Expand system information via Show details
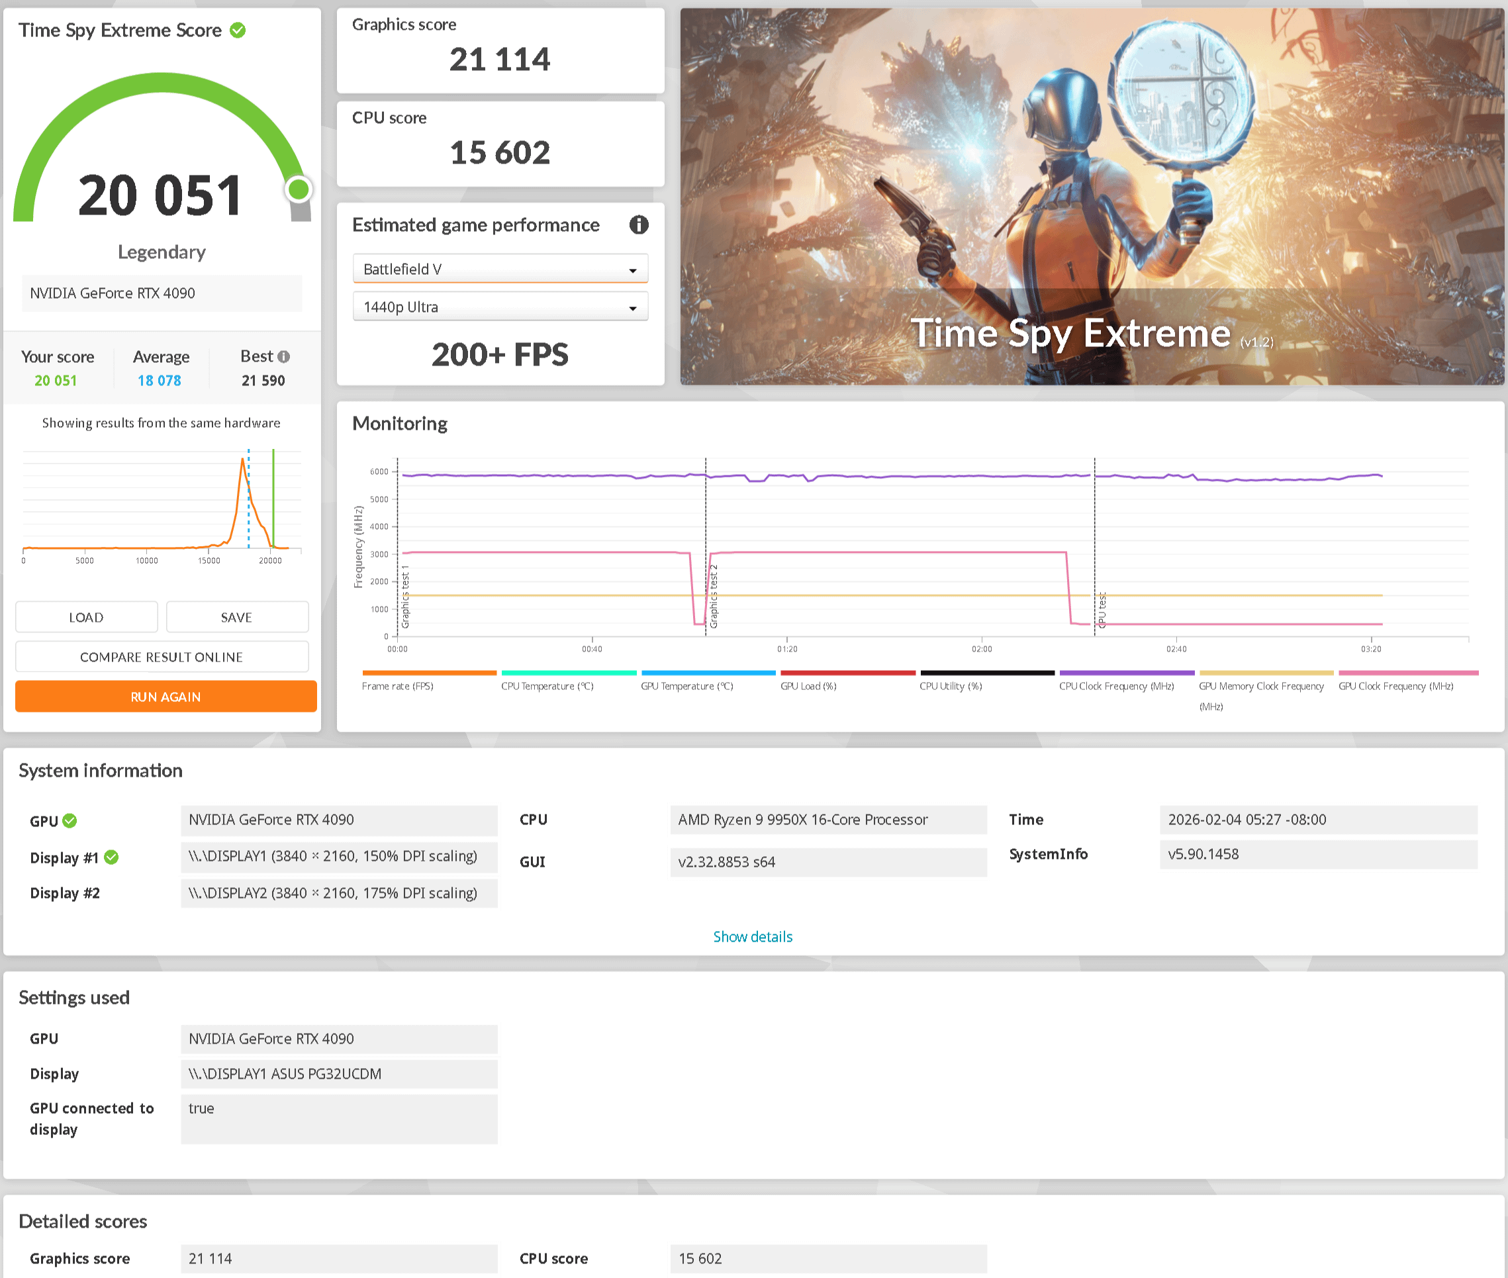The width and height of the screenshot is (1508, 1278). point(753,937)
